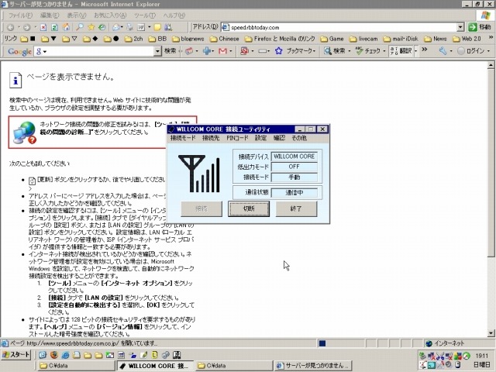496x372 pixels.
Task: Open the 2ch links folder
Action: (x=133, y=39)
